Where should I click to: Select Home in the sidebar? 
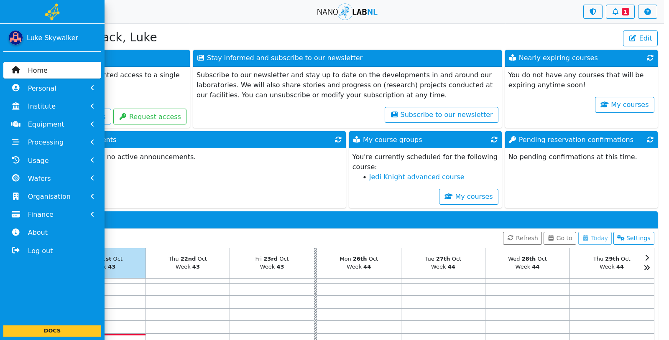click(52, 70)
